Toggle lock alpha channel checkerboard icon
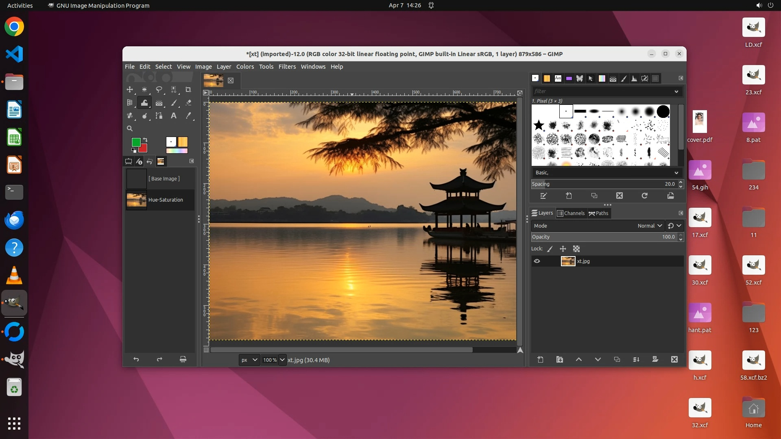 coord(576,249)
